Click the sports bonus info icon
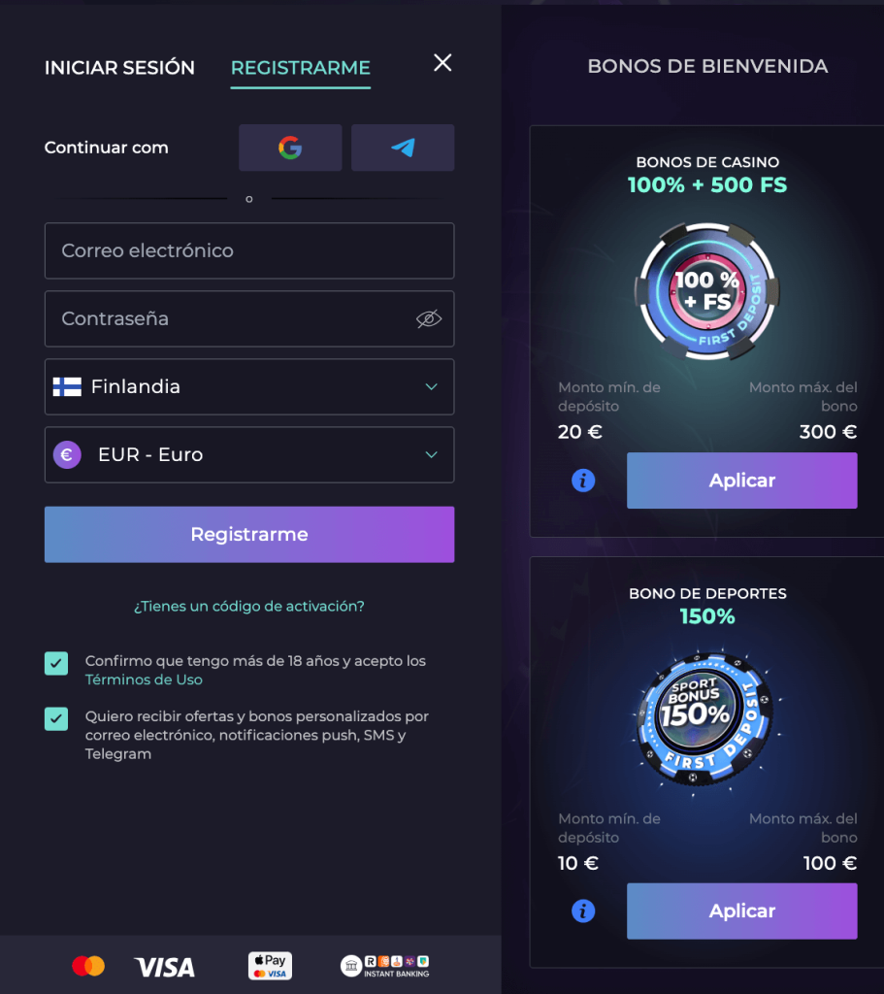 (583, 911)
